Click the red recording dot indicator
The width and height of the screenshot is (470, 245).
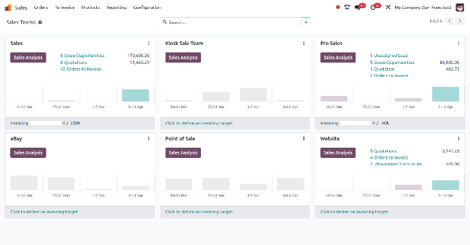(x=338, y=7)
